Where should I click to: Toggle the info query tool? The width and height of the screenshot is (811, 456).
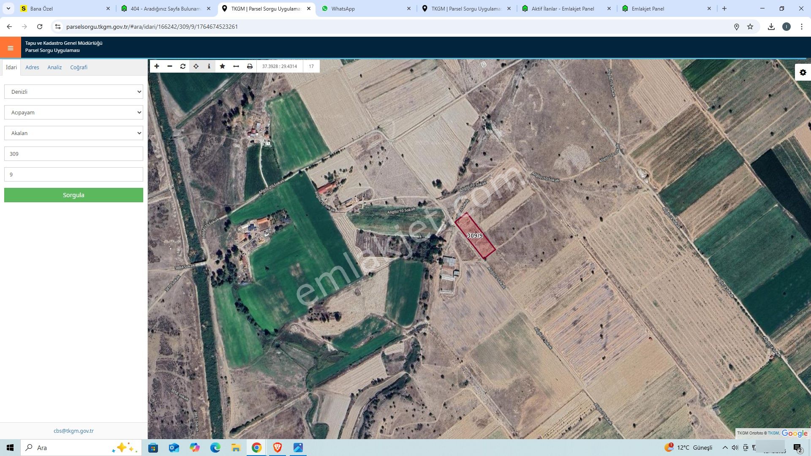tap(209, 66)
